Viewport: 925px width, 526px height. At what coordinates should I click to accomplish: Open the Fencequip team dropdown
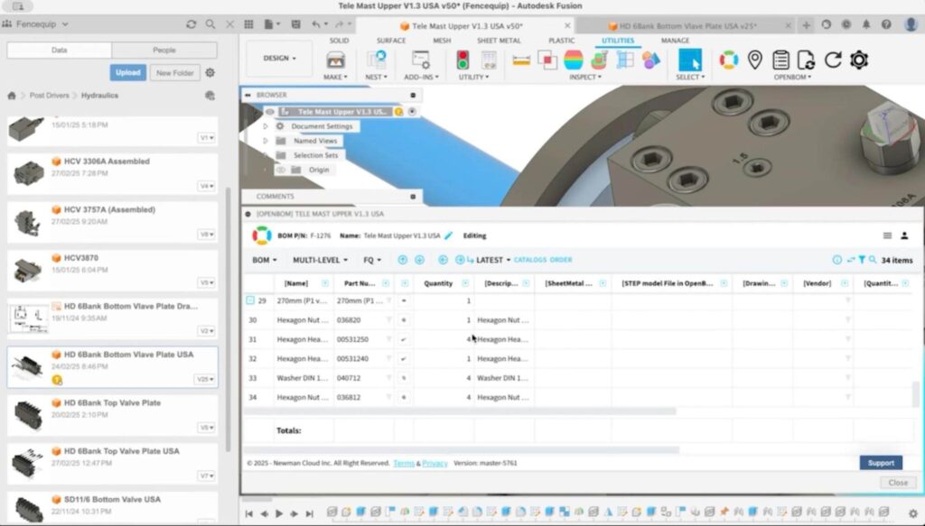point(42,24)
